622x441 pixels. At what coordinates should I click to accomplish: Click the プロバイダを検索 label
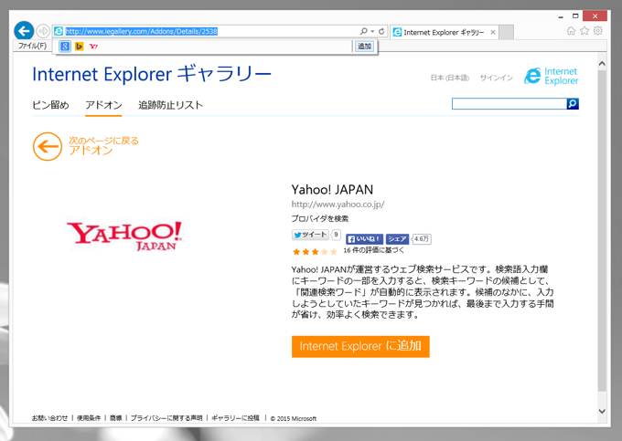click(320, 218)
